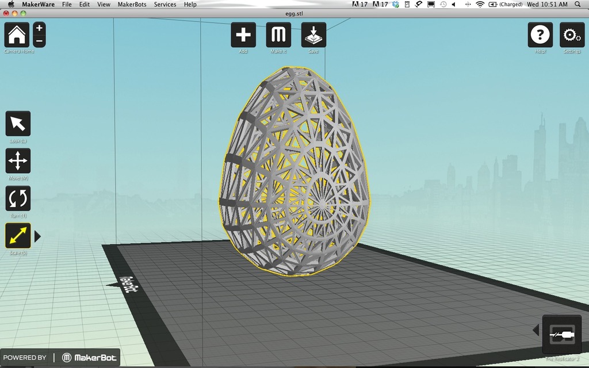This screenshot has height=368, width=589.
Task: Select the Turn rotate tool
Action: [18, 198]
